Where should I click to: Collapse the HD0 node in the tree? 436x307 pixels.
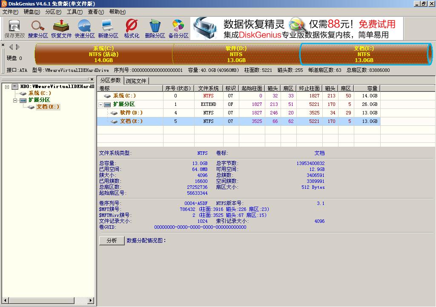pyautogui.click(x=7, y=87)
